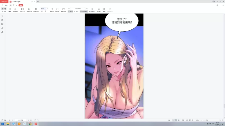Open Chrome from taskbar
225x126 pixels.
click(30, 124)
